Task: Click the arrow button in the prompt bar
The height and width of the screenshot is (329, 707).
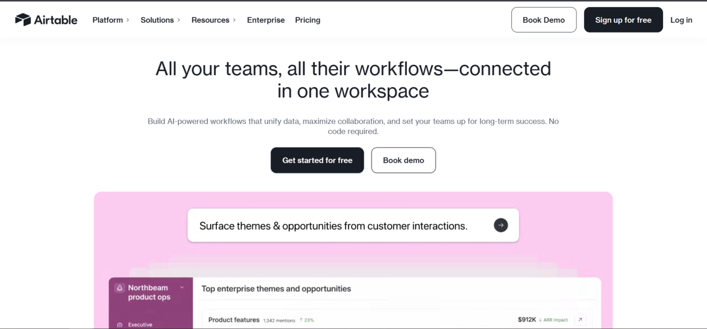Action: 500,225
